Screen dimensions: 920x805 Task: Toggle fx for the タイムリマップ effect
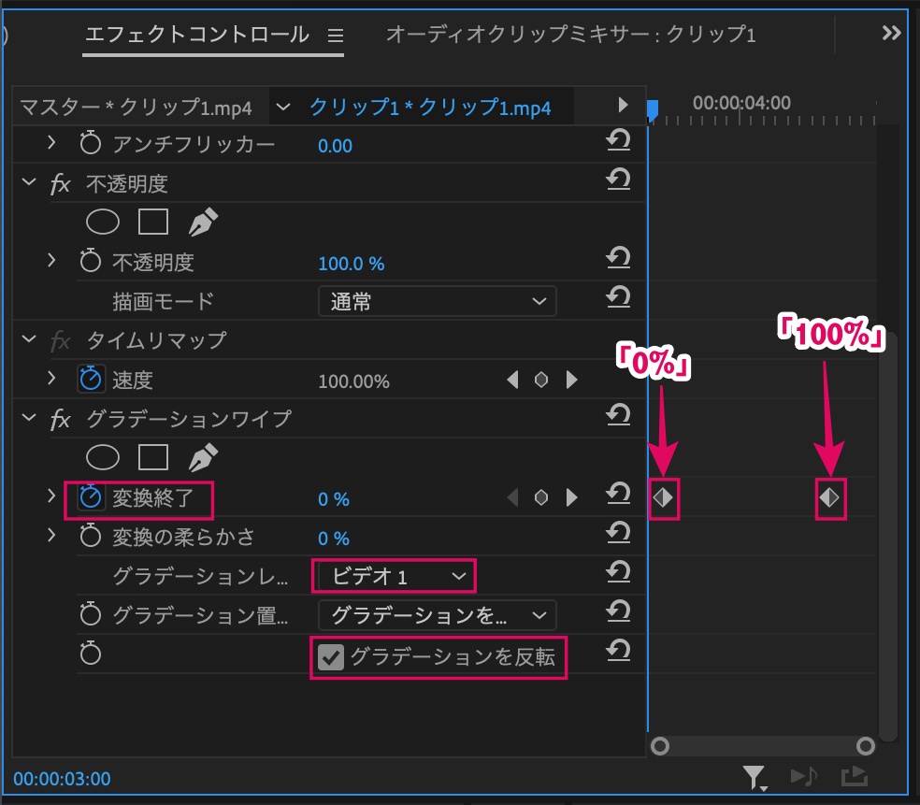point(61,341)
